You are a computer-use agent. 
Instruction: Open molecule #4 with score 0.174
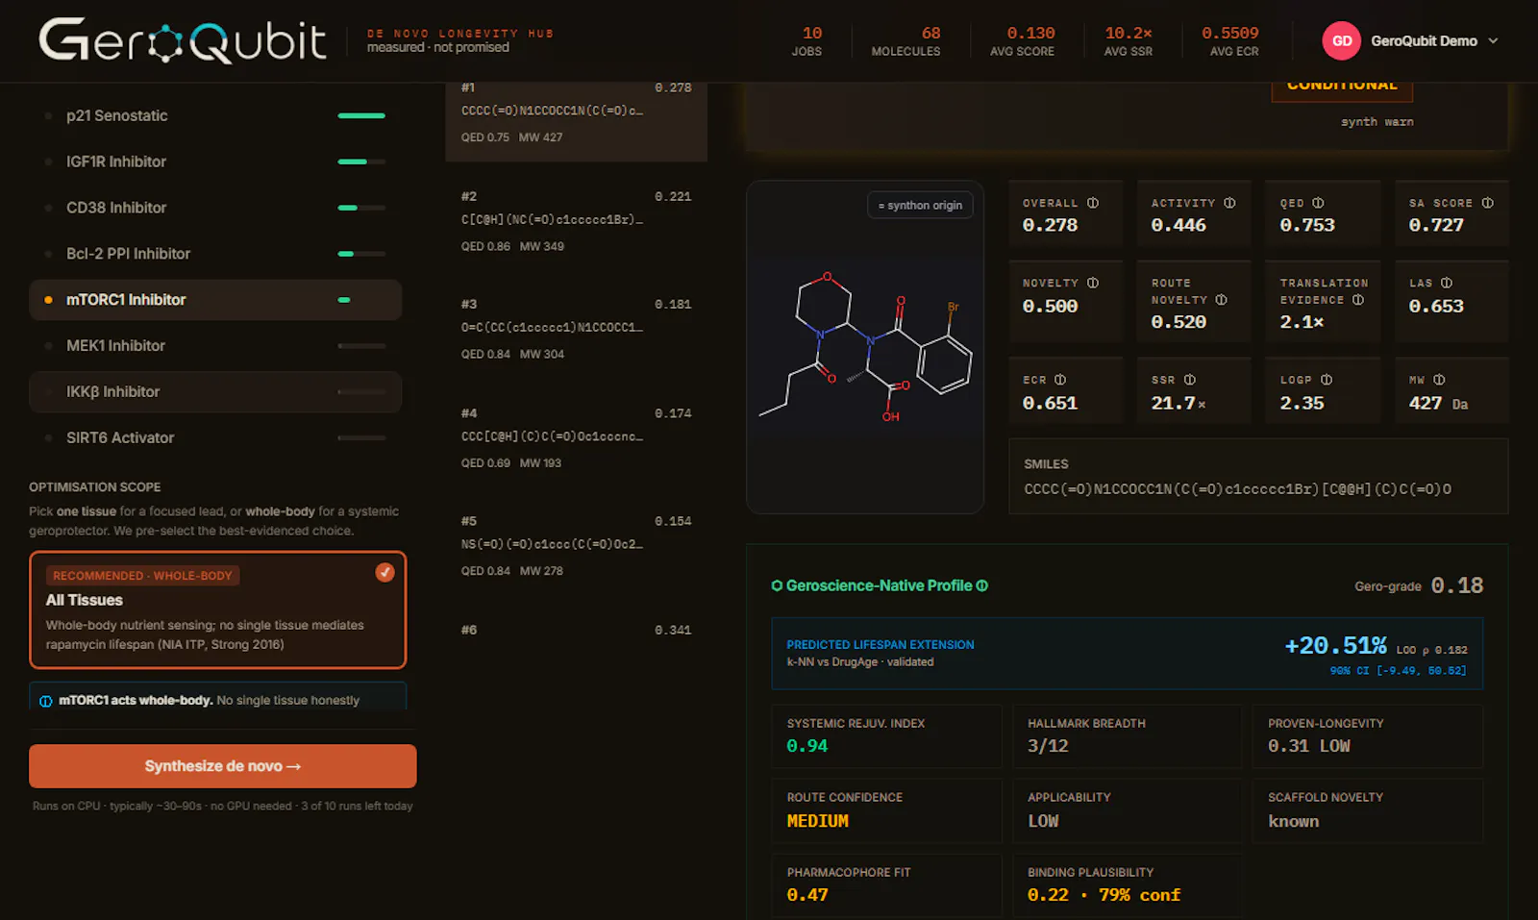pos(577,437)
